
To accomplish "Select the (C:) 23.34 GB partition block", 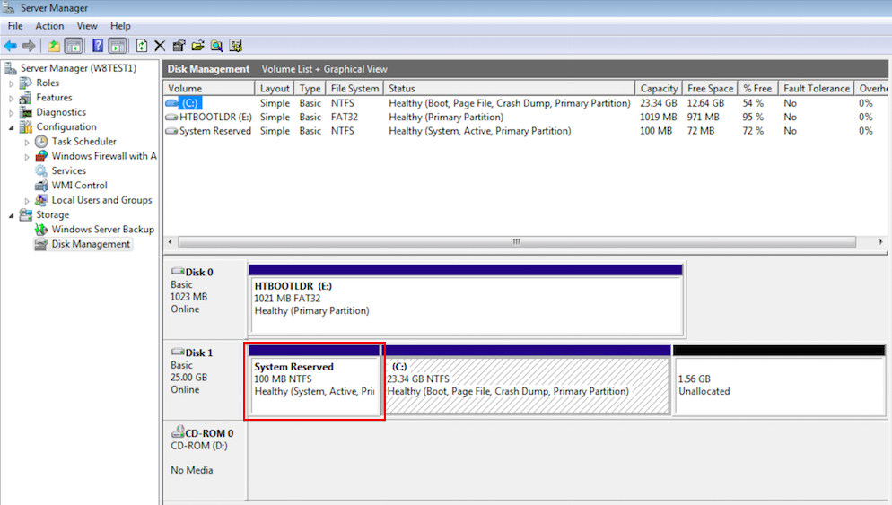I will (x=528, y=379).
